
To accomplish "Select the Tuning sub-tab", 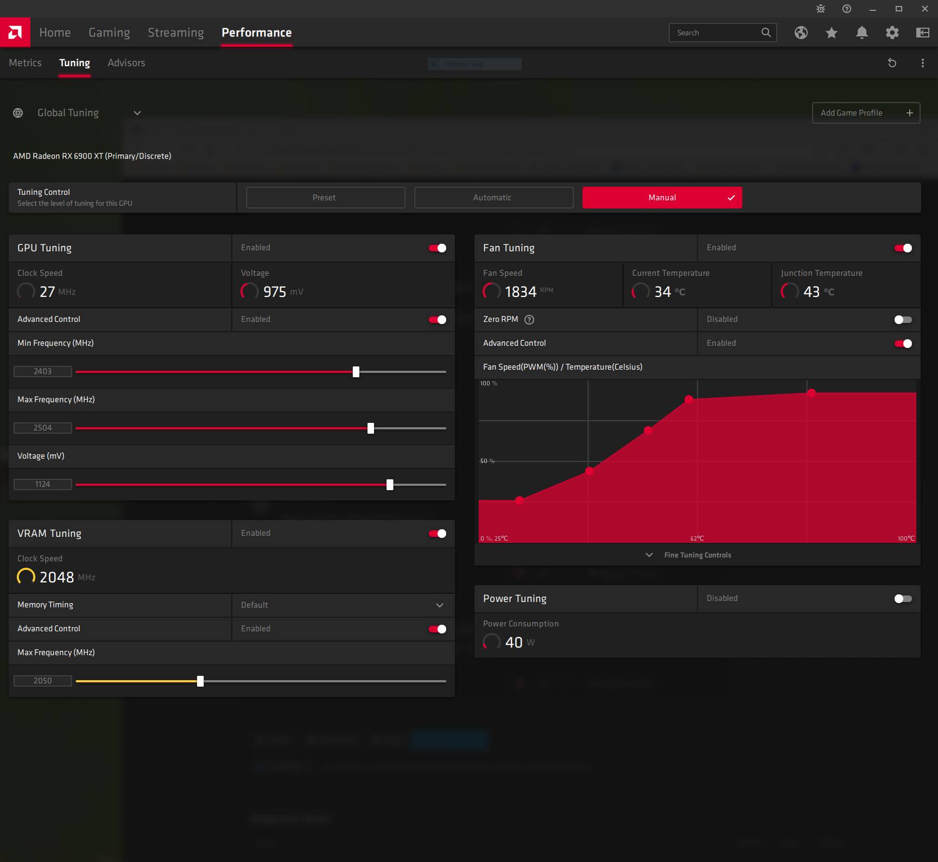I will pyautogui.click(x=74, y=63).
